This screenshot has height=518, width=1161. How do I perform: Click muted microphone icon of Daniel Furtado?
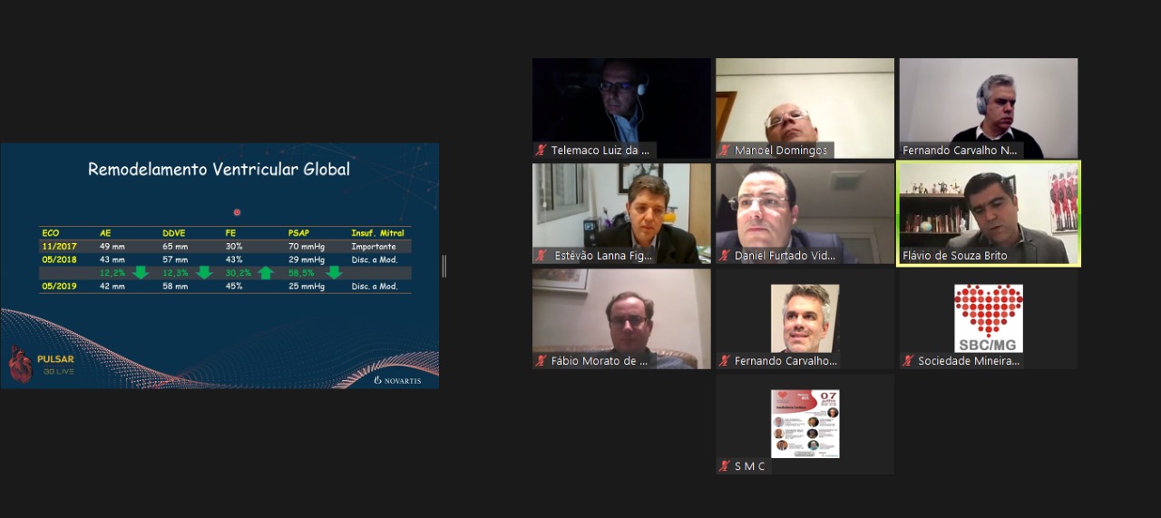pos(725,256)
